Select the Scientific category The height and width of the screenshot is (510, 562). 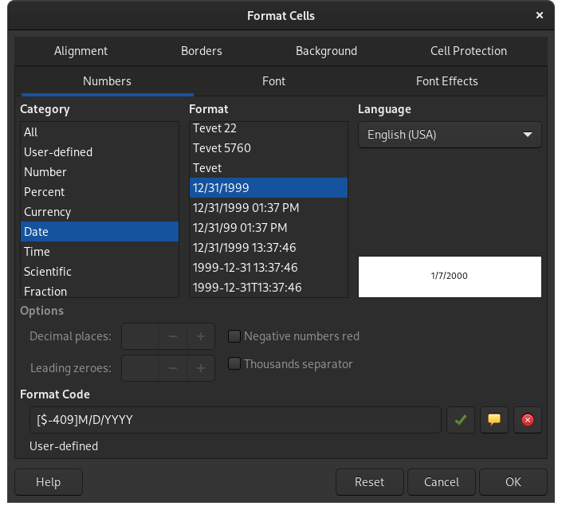pos(100,271)
